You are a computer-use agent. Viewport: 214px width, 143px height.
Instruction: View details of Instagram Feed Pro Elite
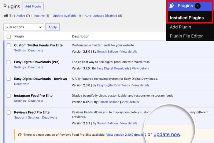[130, 102]
